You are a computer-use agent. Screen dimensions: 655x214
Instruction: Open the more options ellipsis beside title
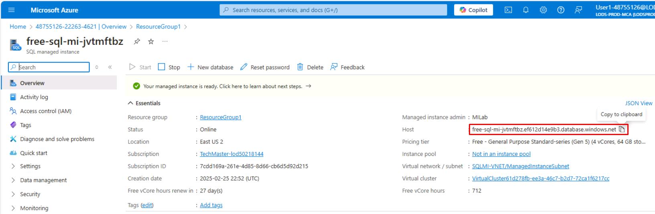pyautogui.click(x=165, y=41)
